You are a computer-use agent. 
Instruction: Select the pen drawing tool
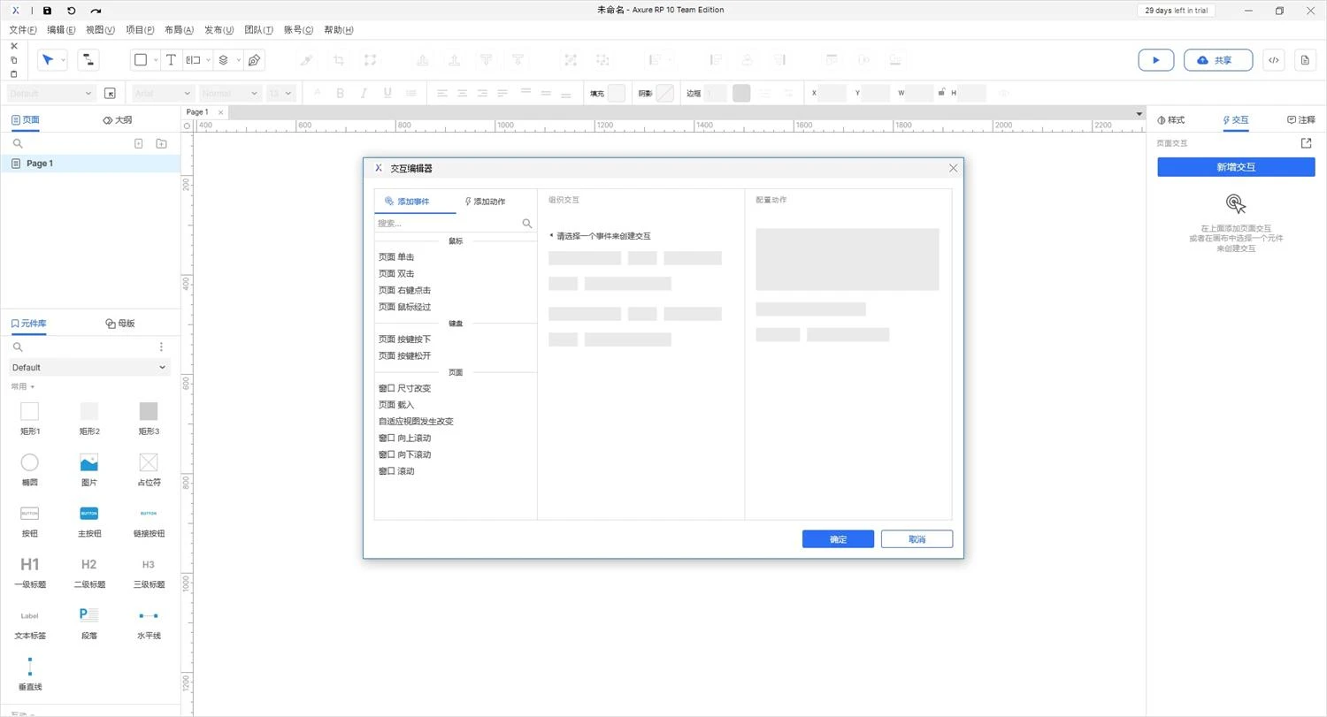tap(254, 60)
